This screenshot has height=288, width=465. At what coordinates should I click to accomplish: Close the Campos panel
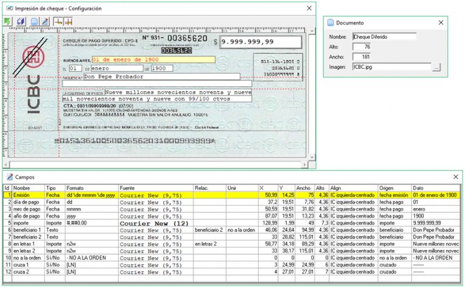(456, 177)
